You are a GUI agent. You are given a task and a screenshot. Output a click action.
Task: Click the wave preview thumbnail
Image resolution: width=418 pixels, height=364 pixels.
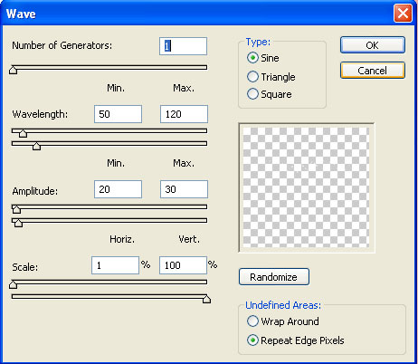coord(307,187)
